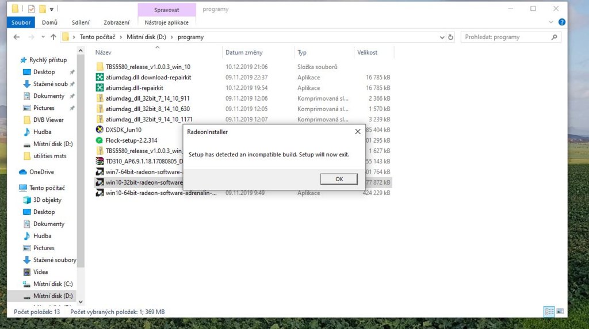This screenshot has height=329, width=589.
Task: Go up one folder level arrow
Action: click(53, 37)
